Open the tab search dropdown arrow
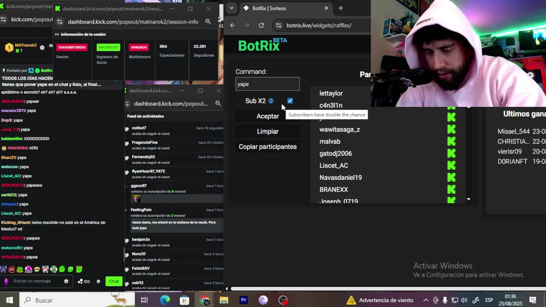 (231, 8)
